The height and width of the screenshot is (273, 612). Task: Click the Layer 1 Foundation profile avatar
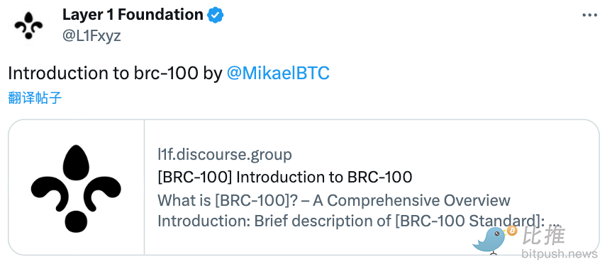click(x=28, y=25)
